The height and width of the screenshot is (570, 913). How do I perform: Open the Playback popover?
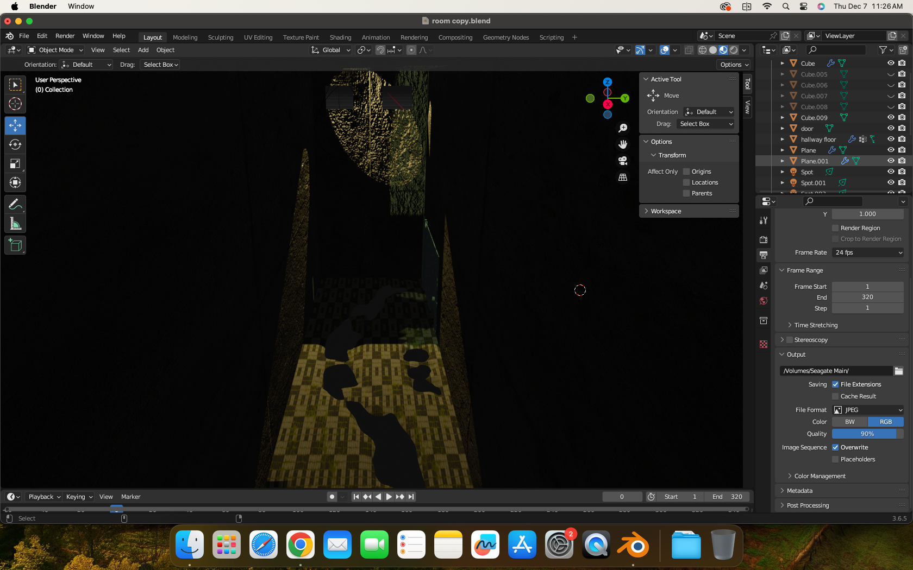(x=44, y=497)
